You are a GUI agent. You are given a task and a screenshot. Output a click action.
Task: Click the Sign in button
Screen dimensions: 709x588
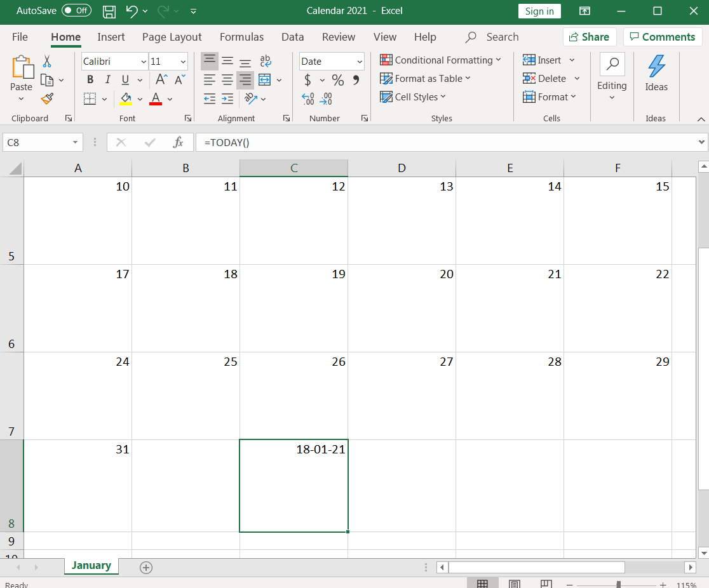pyautogui.click(x=539, y=11)
